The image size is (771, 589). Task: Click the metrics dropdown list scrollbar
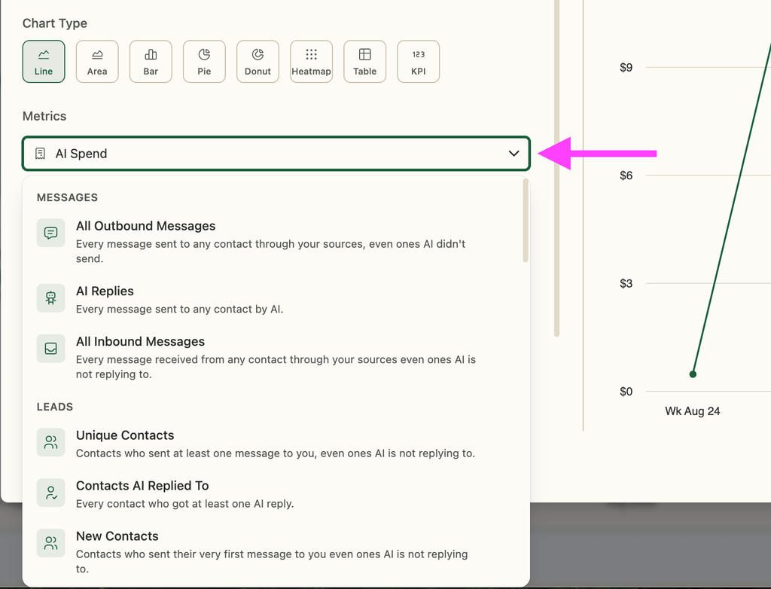[526, 221]
